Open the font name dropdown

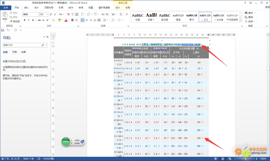pos(38,14)
